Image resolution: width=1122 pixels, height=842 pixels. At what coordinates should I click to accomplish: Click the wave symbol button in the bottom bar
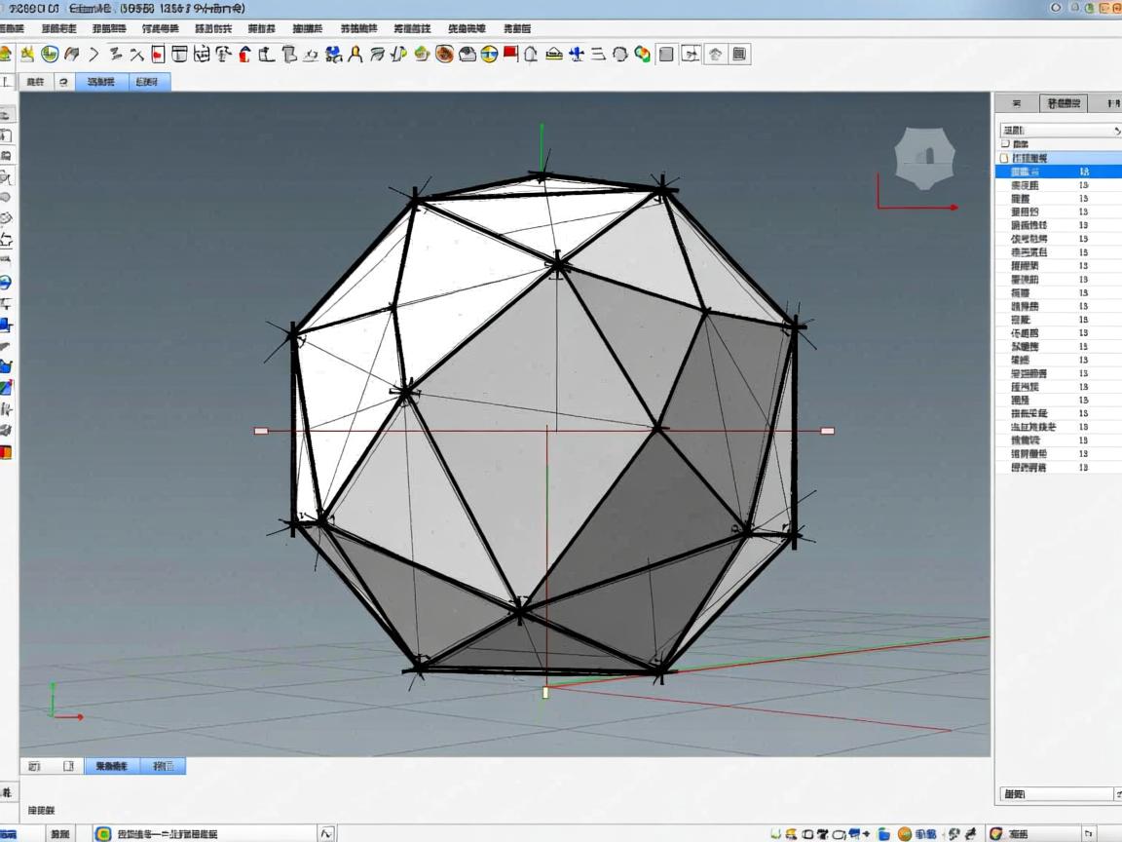(x=327, y=833)
